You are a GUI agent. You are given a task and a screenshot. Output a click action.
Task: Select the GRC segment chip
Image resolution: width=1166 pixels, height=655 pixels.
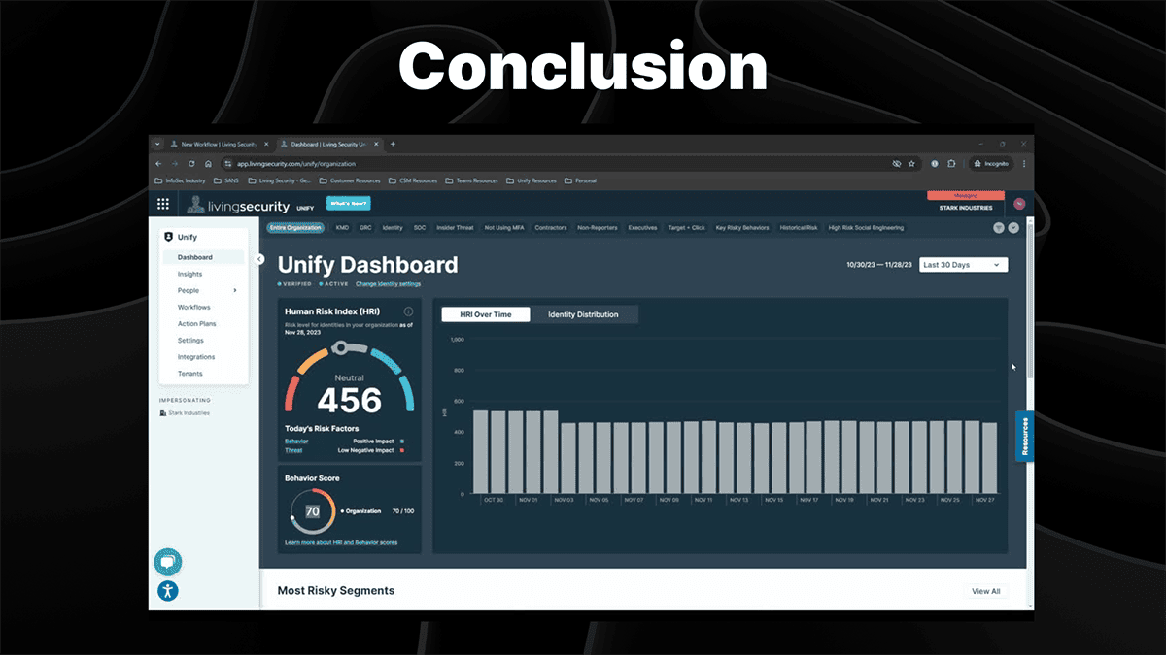[x=365, y=228]
